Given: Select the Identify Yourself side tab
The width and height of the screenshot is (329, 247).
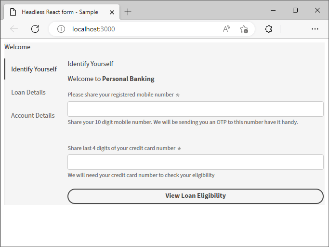Looking at the screenshot, I should [x=34, y=69].
